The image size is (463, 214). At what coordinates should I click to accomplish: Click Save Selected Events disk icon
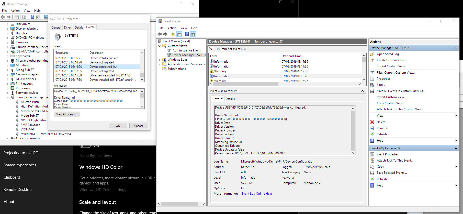click(x=372, y=173)
